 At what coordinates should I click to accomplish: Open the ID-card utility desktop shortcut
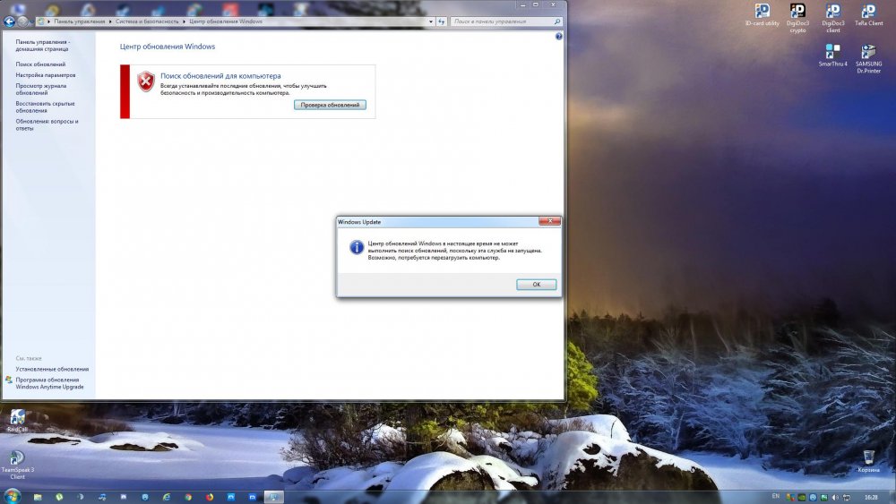tap(762, 14)
